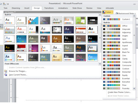Open the Background Styles dropdown
This screenshot has width=138, height=104.
[x=126, y=14]
